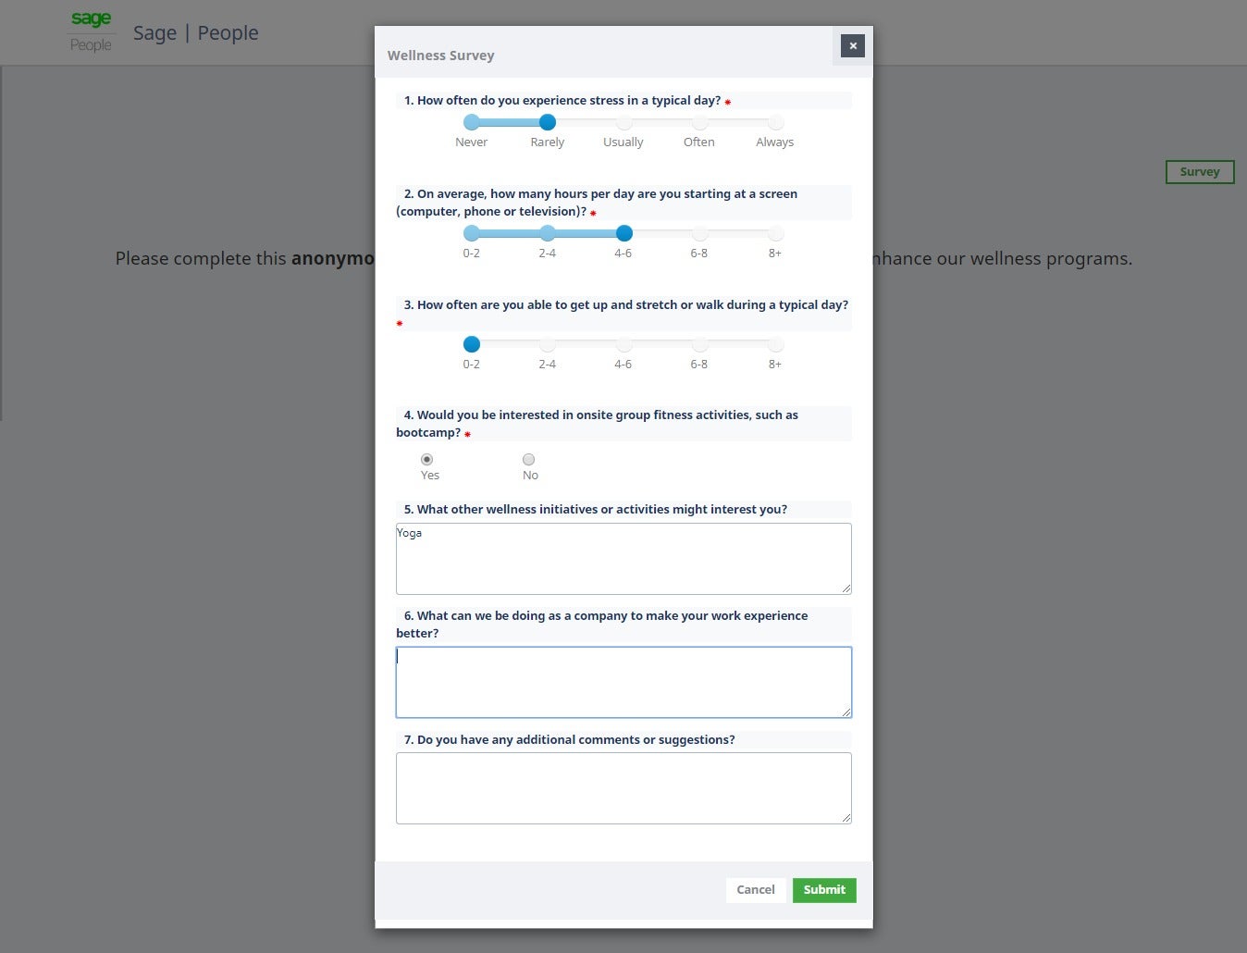Focus the company work experience text area
The width and height of the screenshot is (1247, 953).
[x=623, y=682]
